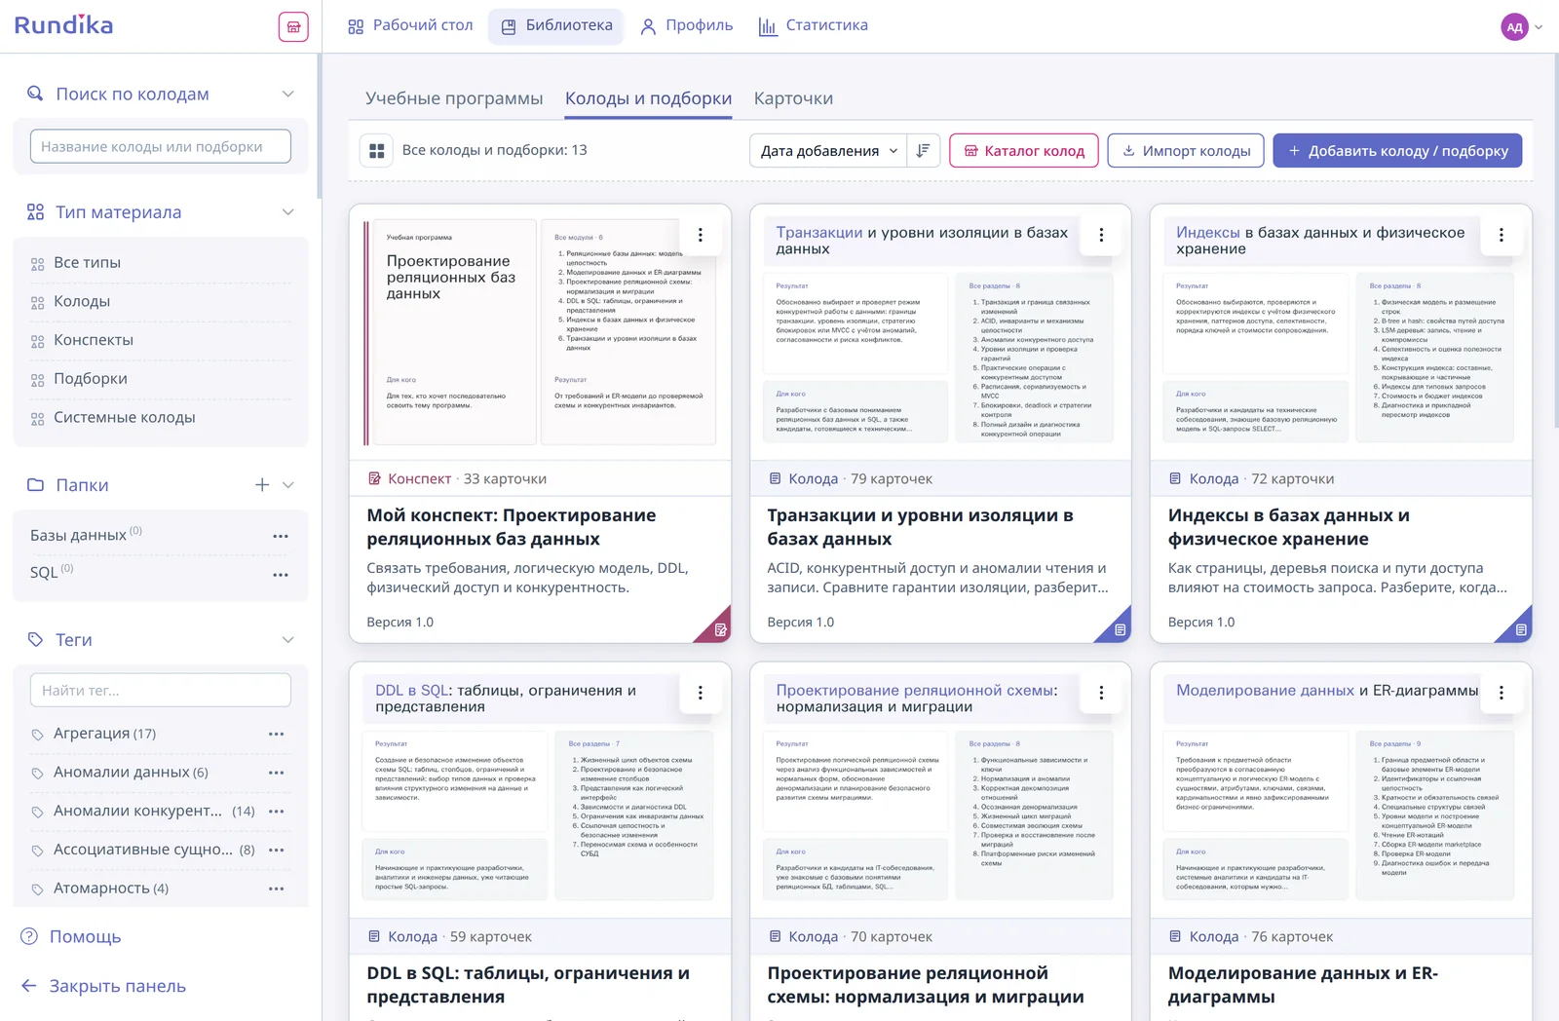Open three-dot menu on Моделирование данных card

(1502, 693)
